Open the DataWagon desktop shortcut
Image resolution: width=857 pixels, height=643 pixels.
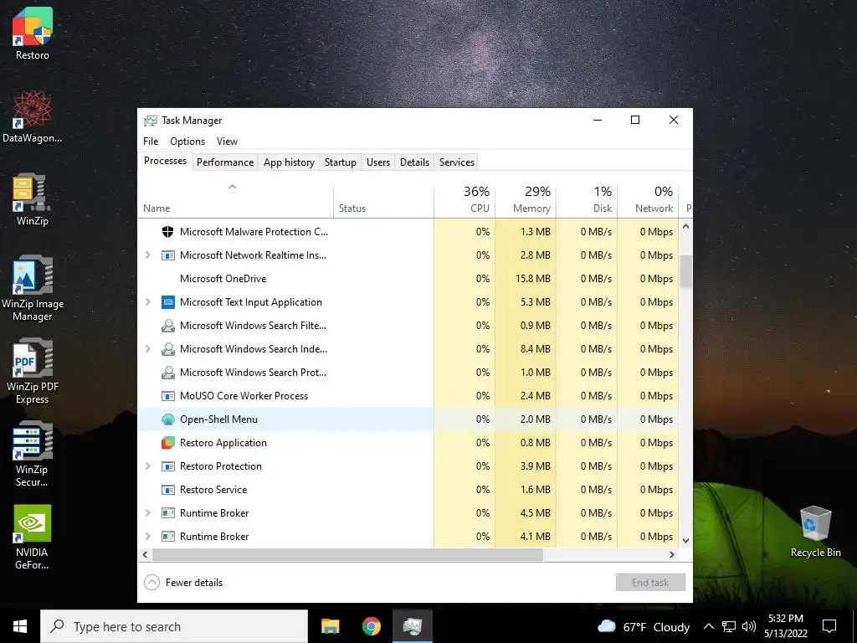(33, 116)
